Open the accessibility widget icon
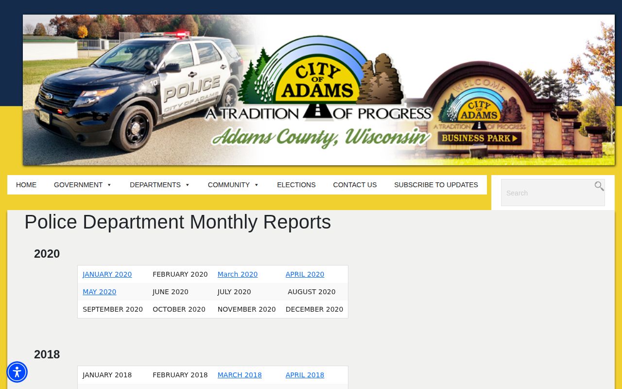Viewport: 622px width, 389px height. 17,372
